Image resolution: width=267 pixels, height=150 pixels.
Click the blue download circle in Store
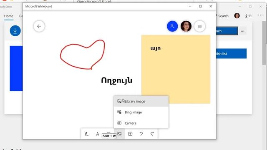[x=15, y=31]
